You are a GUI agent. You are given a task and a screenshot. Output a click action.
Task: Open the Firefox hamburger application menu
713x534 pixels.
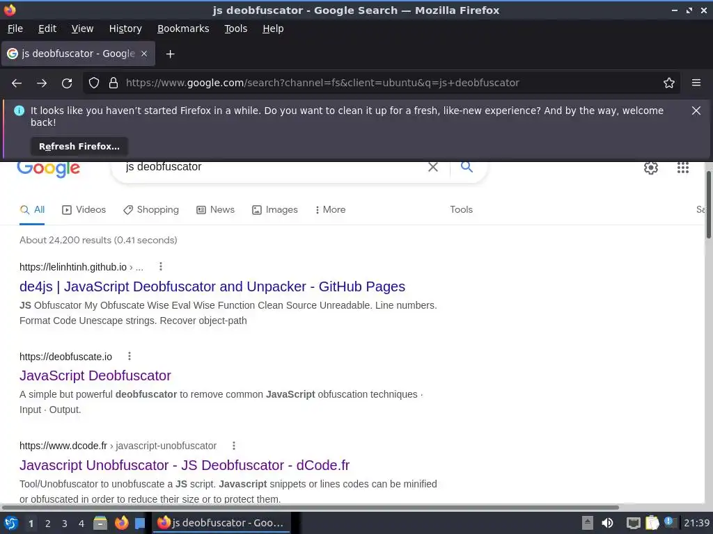(696, 83)
